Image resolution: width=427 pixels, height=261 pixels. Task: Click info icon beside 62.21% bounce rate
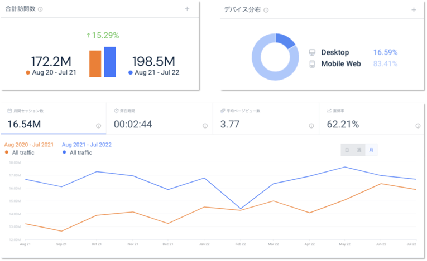click(417, 126)
